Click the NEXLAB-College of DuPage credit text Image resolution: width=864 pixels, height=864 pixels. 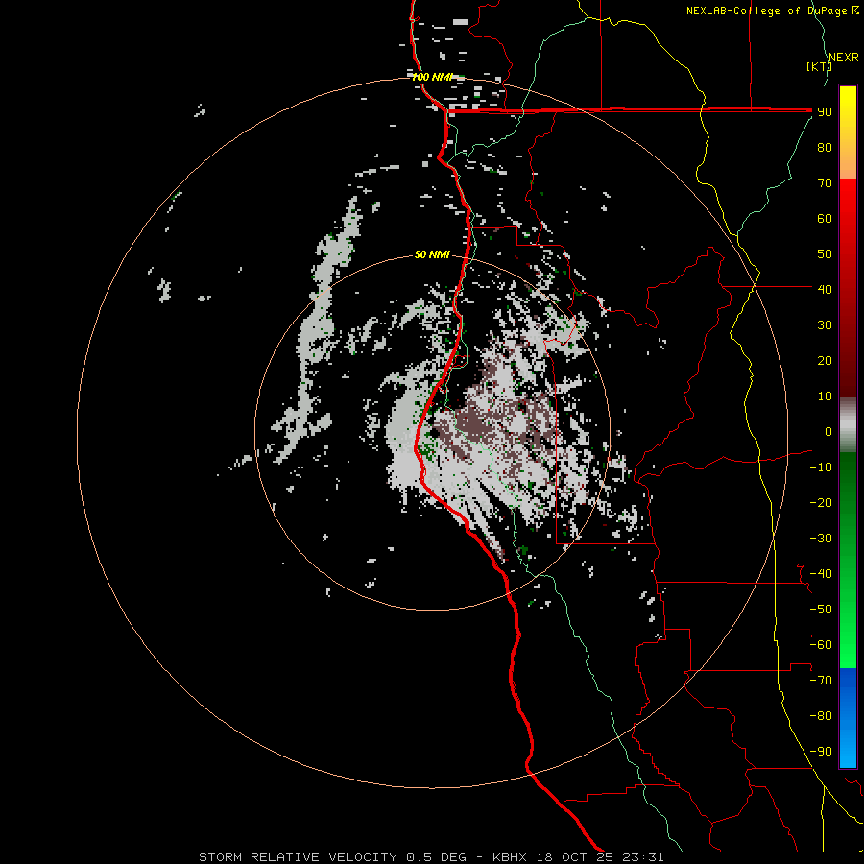click(773, 11)
